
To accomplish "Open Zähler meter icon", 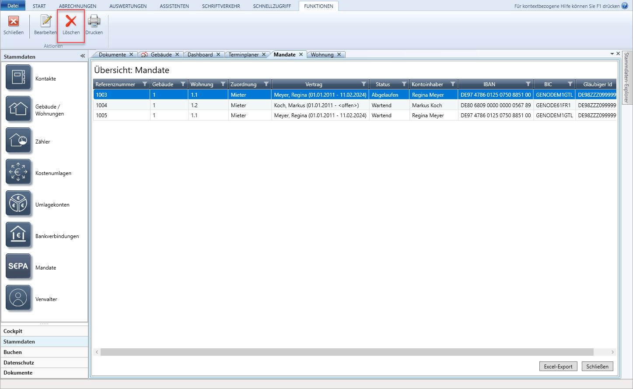I will click(18, 140).
